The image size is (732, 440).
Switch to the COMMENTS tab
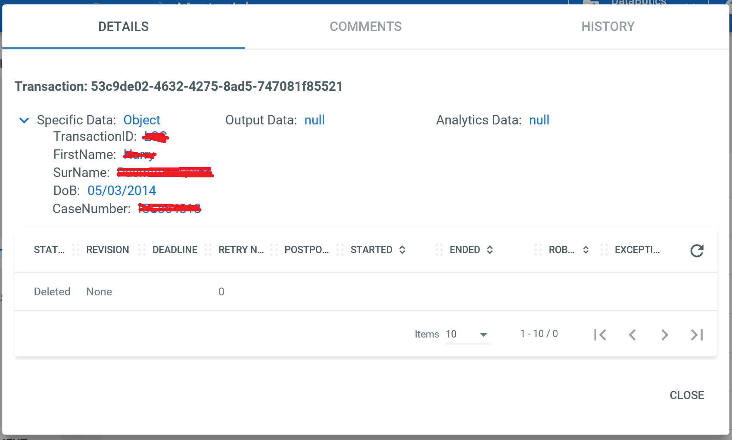[365, 26]
